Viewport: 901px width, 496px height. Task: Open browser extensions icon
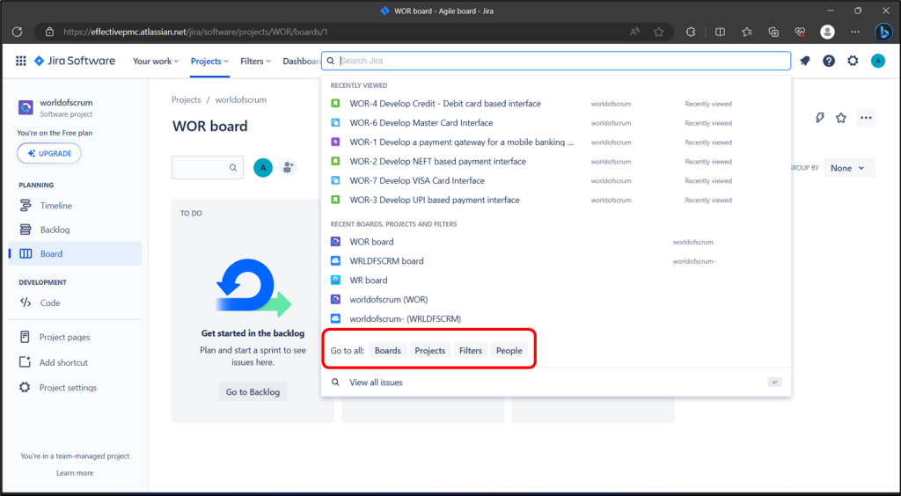pyautogui.click(x=691, y=33)
